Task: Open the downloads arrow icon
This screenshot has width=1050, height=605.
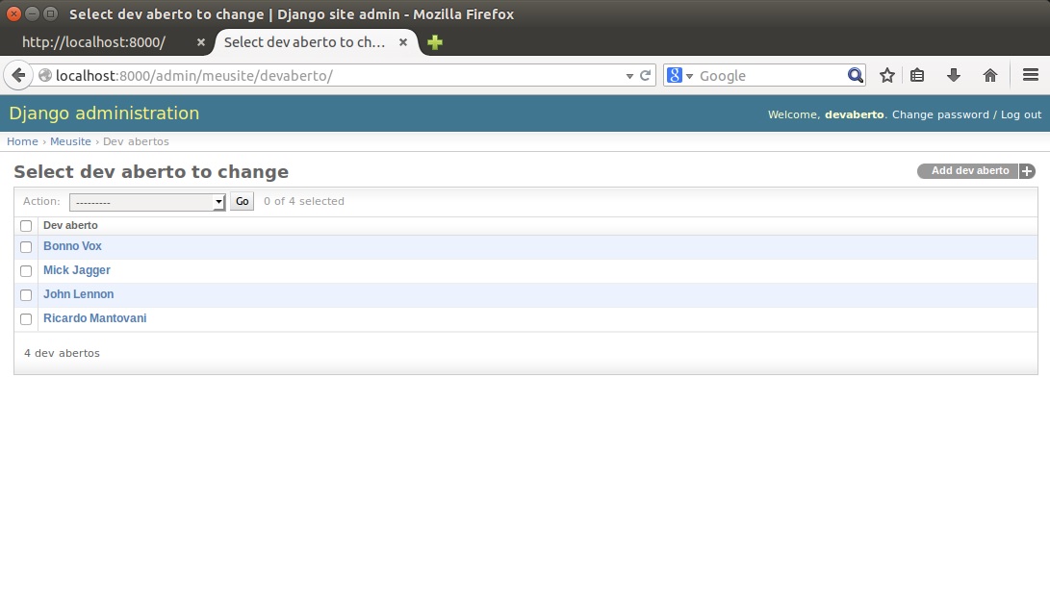Action: tap(954, 75)
